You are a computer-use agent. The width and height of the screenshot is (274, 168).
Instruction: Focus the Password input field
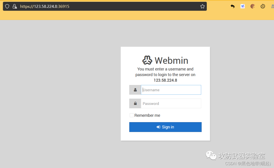(x=171, y=103)
